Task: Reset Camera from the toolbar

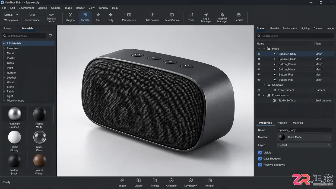Action: tap(172, 17)
